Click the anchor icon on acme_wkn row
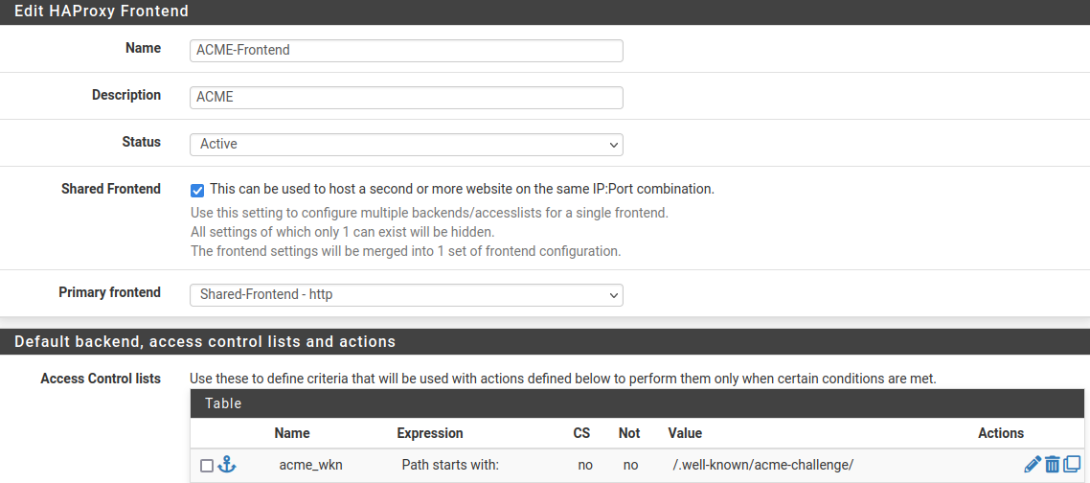1090x483 pixels. pos(227,465)
